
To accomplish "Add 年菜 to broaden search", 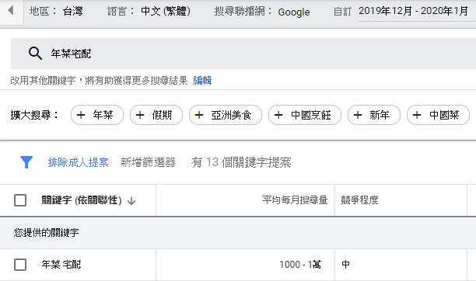I will (97, 115).
